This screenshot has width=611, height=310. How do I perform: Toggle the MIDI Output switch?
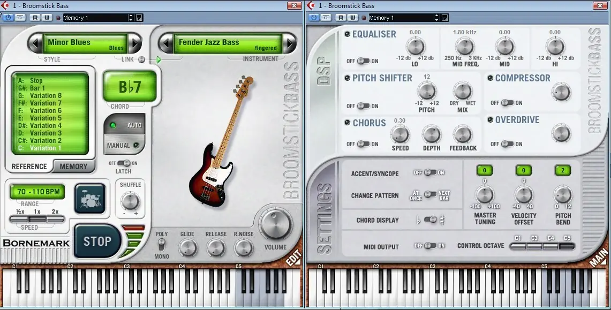[x=430, y=245]
